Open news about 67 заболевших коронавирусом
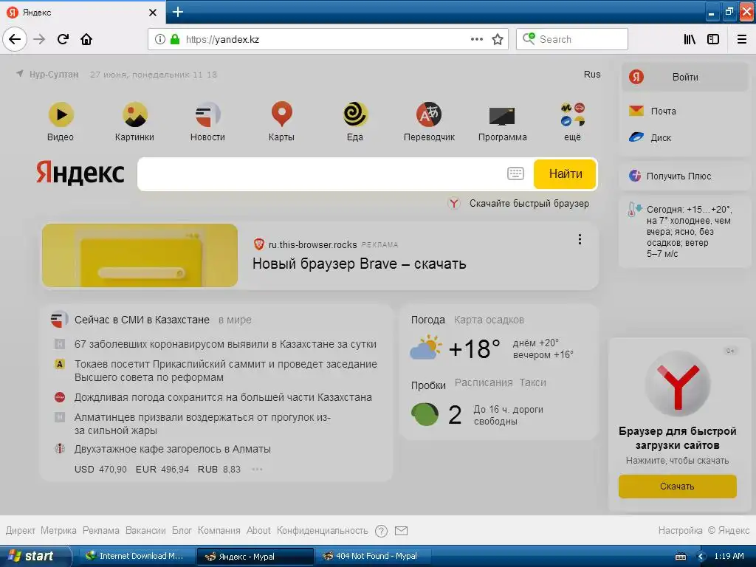The height and width of the screenshot is (567, 756). tap(225, 344)
